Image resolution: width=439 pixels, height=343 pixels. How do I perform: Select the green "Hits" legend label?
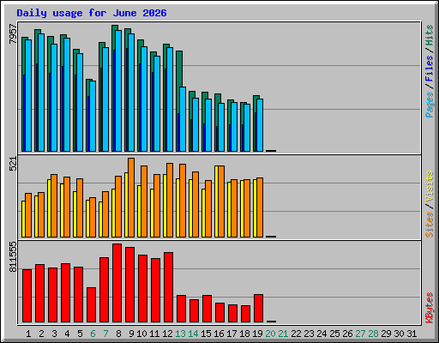click(429, 35)
